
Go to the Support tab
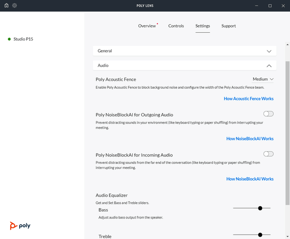[228, 26]
